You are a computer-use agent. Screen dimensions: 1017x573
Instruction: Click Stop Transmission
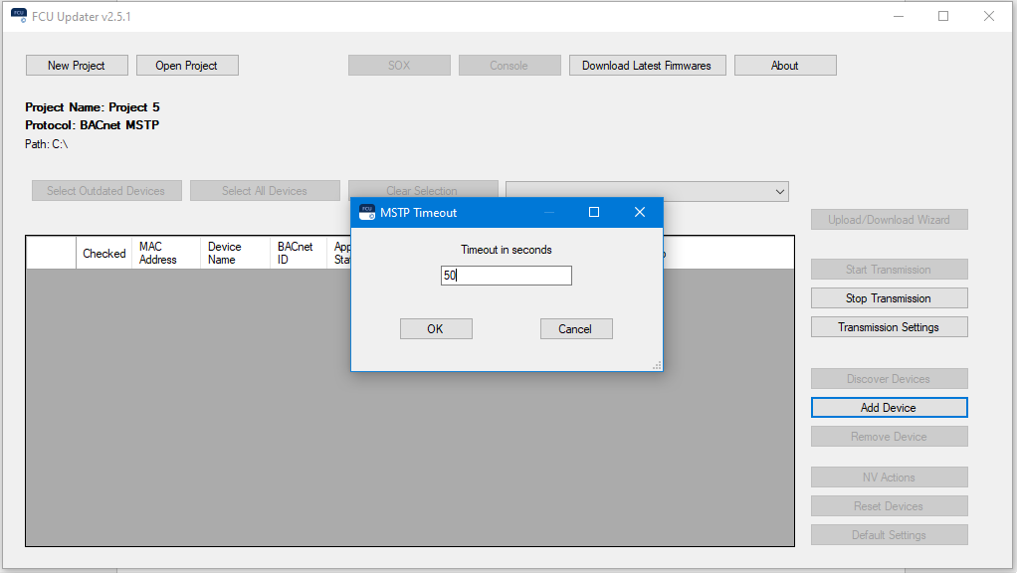pyautogui.click(x=889, y=297)
